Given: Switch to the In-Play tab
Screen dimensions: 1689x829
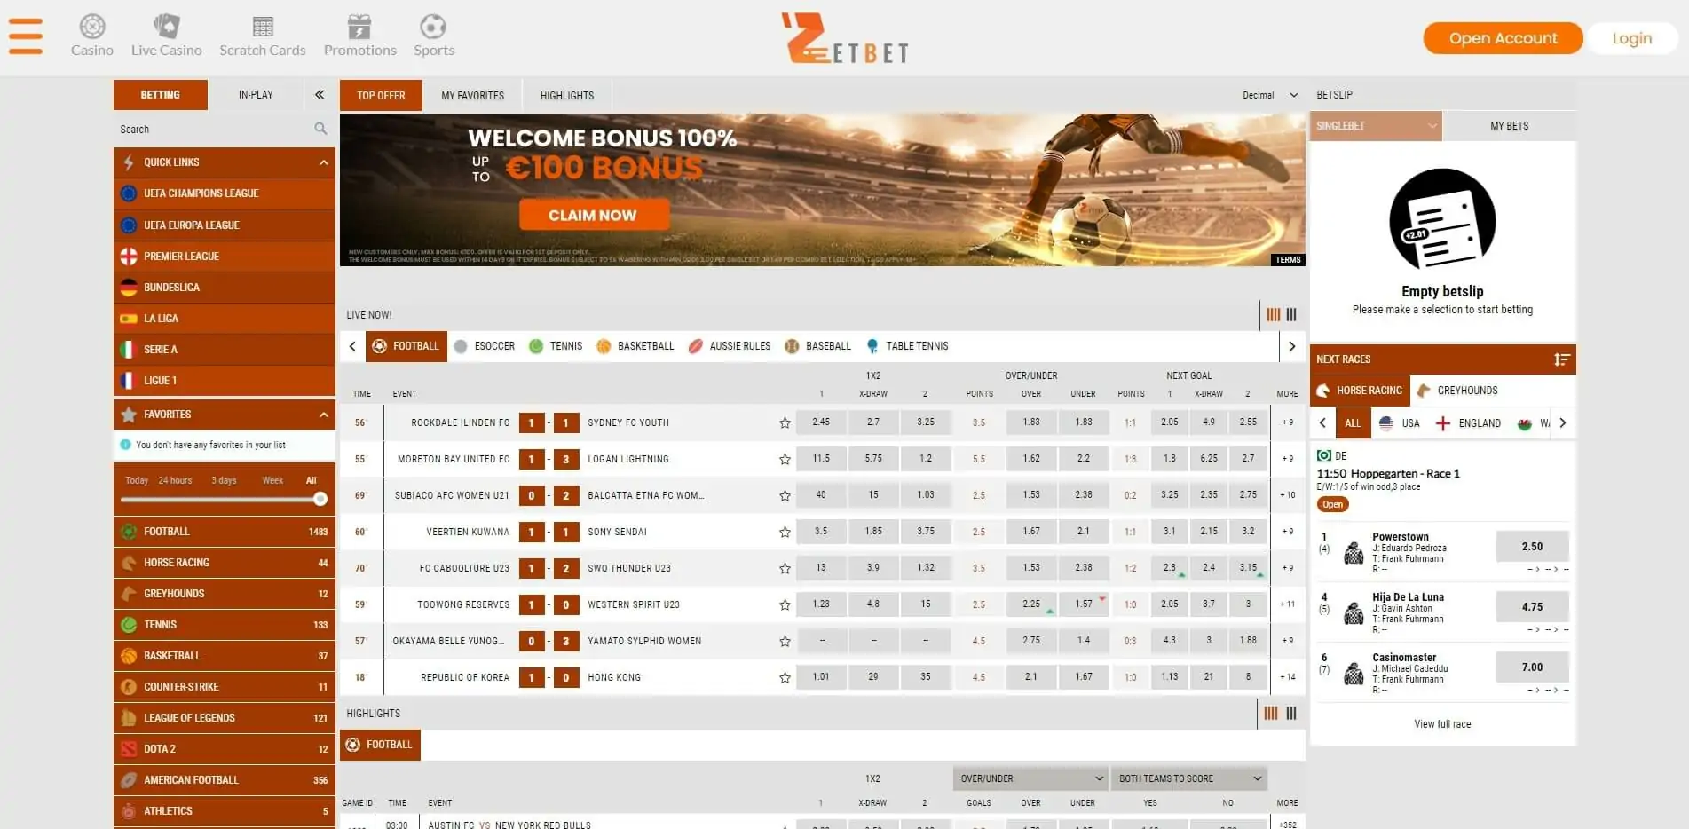Looking at the screenshot, I should (x=256, y=94).
